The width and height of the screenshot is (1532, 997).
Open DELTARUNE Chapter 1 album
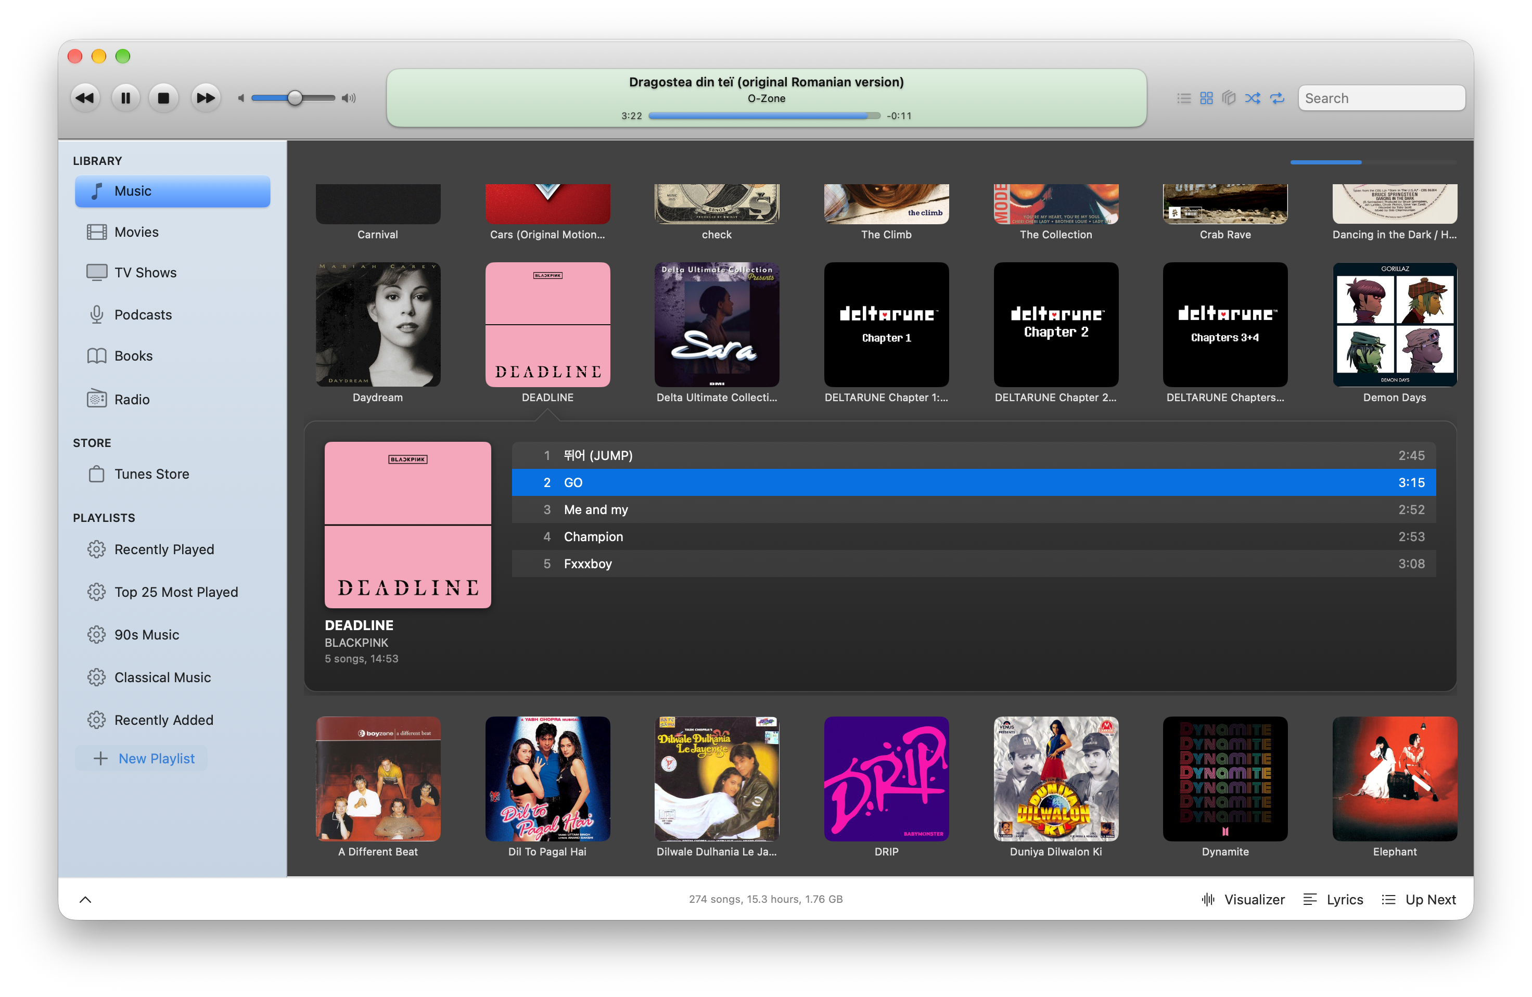click(x=886, y=324)
